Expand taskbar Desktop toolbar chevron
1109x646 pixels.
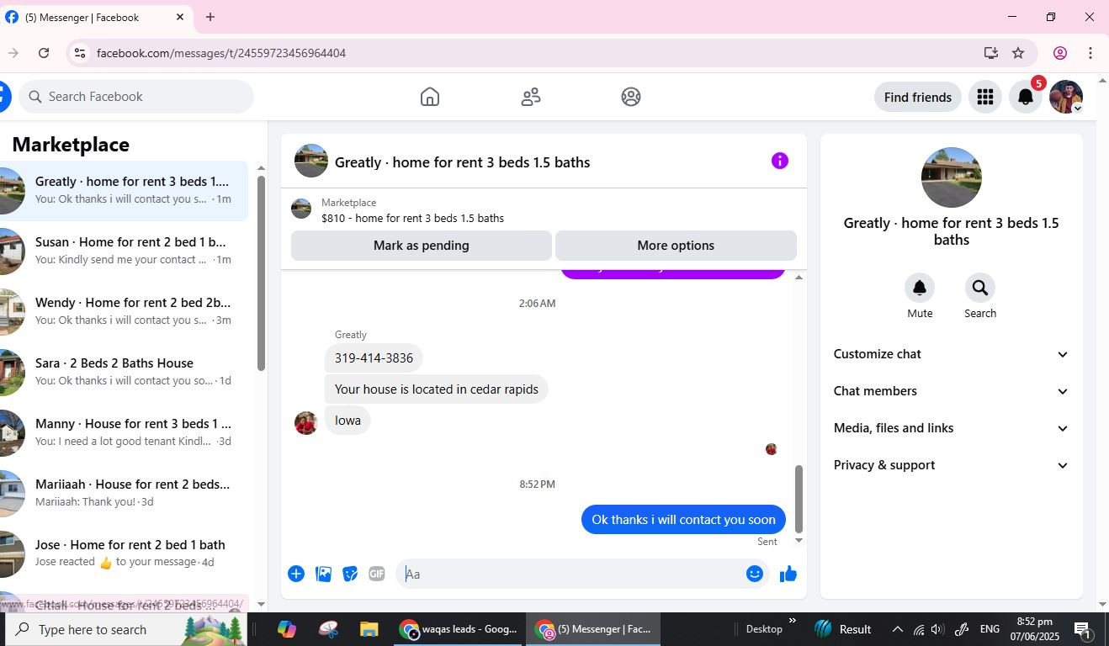(792, 622)
